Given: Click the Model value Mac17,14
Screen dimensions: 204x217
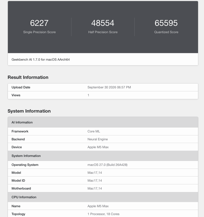Looking at the screenshot, I should pos(95,173).
